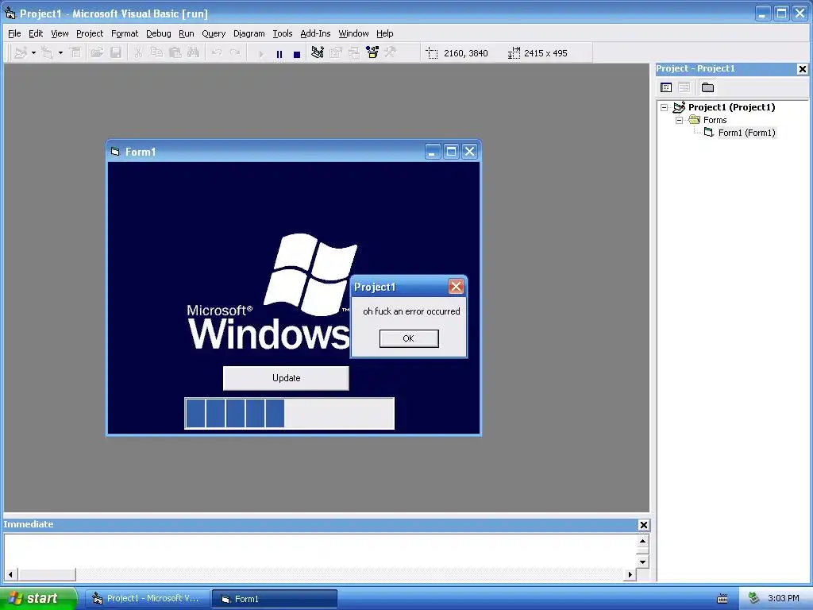Click the Properties Window toolbar icon
Screen dimensions: 813x610
(x=336, y=53)
